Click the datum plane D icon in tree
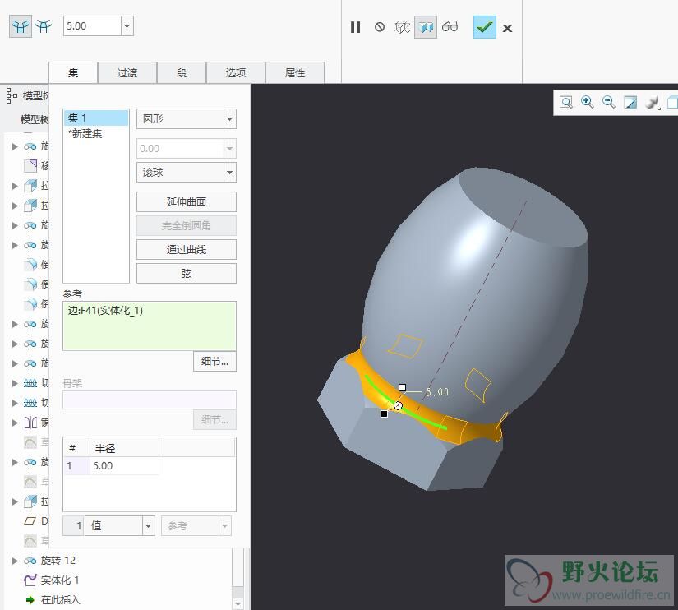Image resolution: width=678 pixels, height=610 pixels. (30, 521)
